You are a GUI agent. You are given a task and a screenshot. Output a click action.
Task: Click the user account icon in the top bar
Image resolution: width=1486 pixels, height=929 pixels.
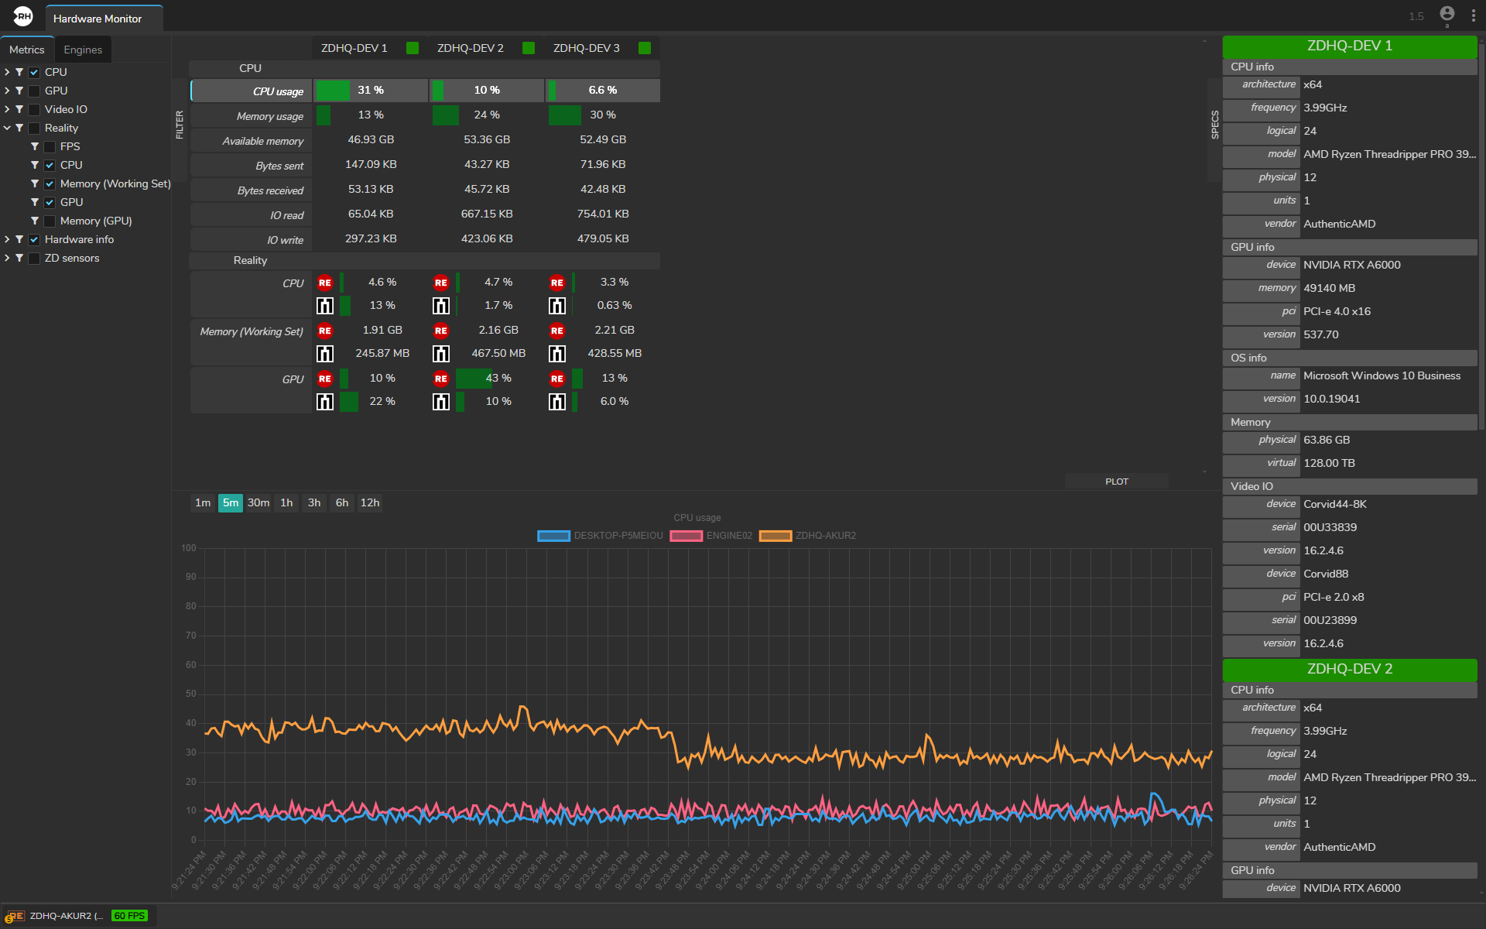pyautogui.click(x=1447, y=14)
